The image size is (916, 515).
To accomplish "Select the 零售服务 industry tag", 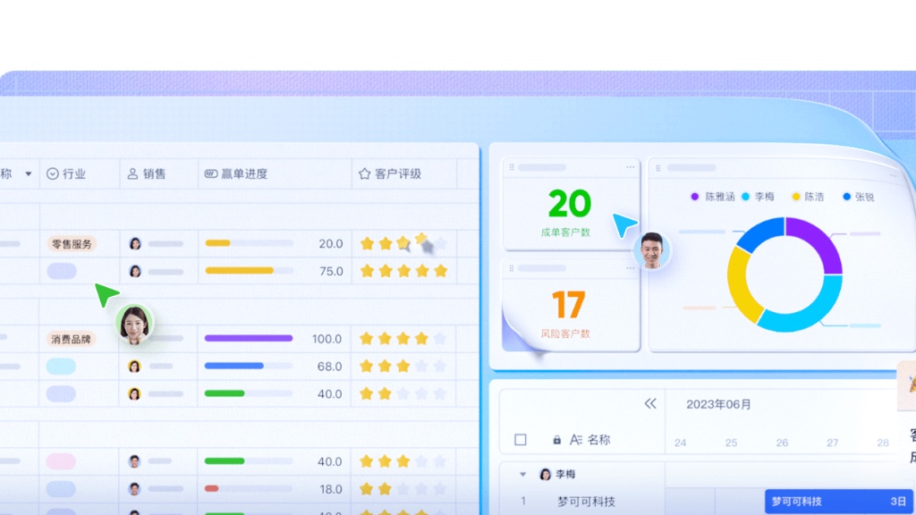I will tap(72, 243).
